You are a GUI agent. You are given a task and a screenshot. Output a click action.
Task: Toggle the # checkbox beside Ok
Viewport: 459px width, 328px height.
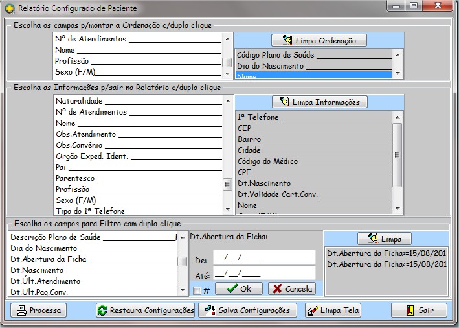click(197, 290)
